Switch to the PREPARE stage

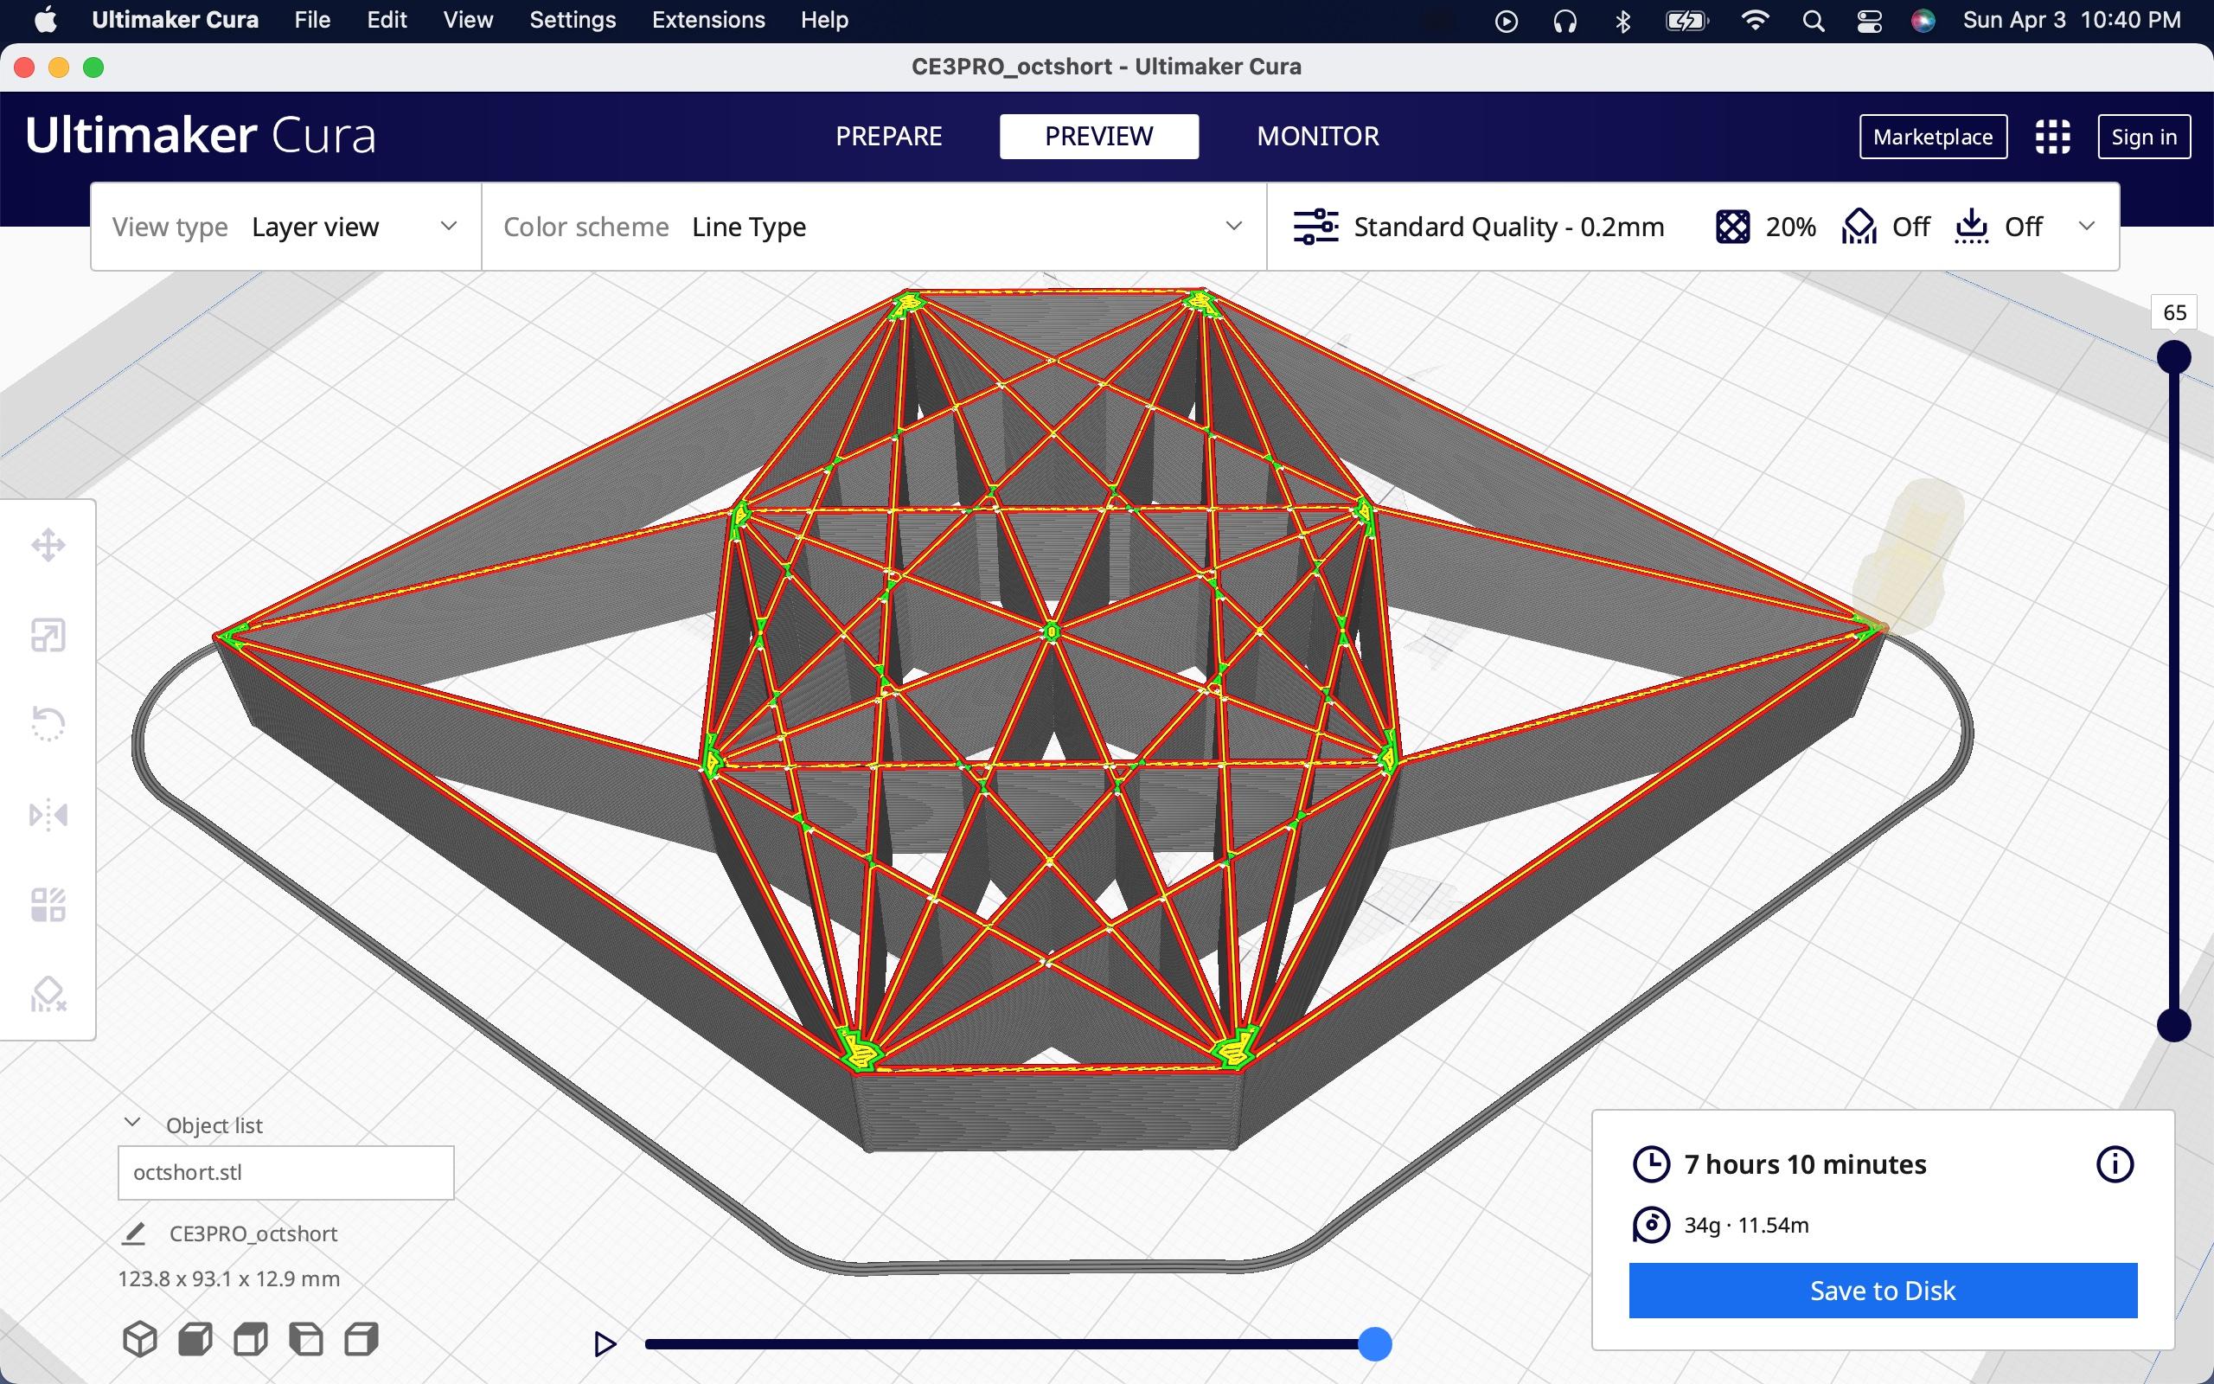pyautogui.click(x=888, y=137)
